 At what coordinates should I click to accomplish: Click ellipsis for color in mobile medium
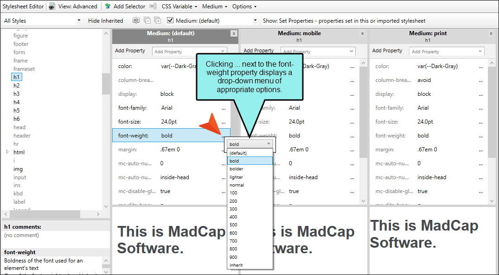(352, 67)
